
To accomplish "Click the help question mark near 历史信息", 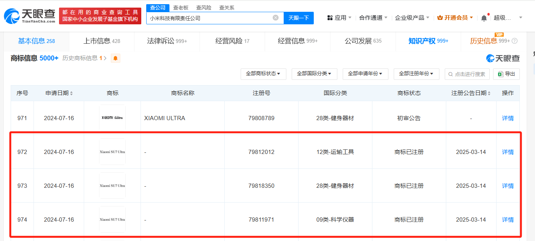I will coord(514,41).
